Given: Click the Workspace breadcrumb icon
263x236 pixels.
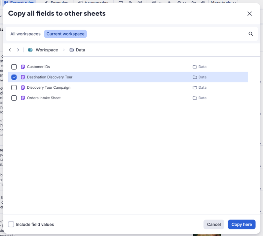Looking at the screenshot, I should tap(30, 50).
